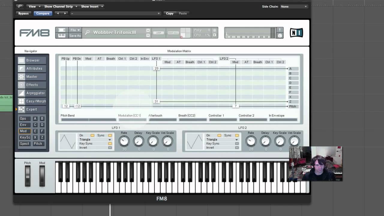The image size is (384, 216).
Task: Toggle LFO 2 Sync switch
Action: (x=237, y=136)
